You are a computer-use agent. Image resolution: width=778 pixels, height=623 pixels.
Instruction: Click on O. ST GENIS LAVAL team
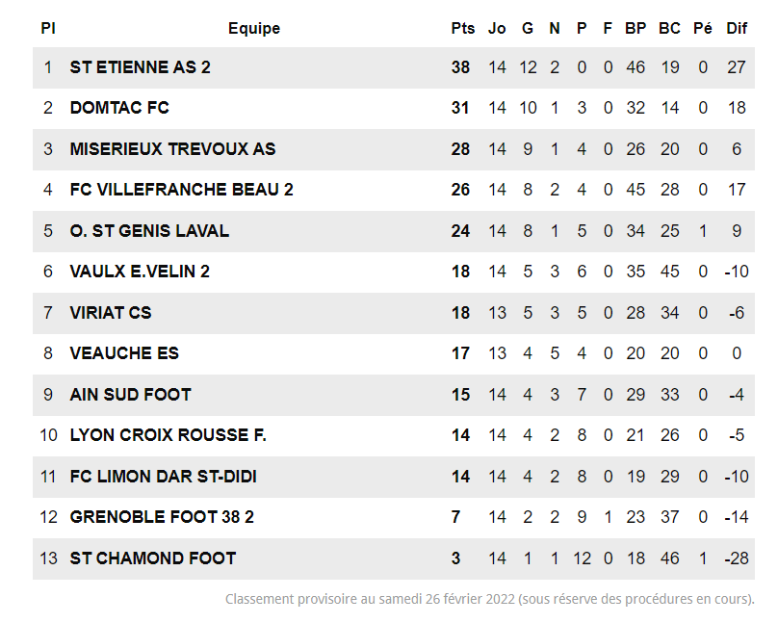pos(149,231)
